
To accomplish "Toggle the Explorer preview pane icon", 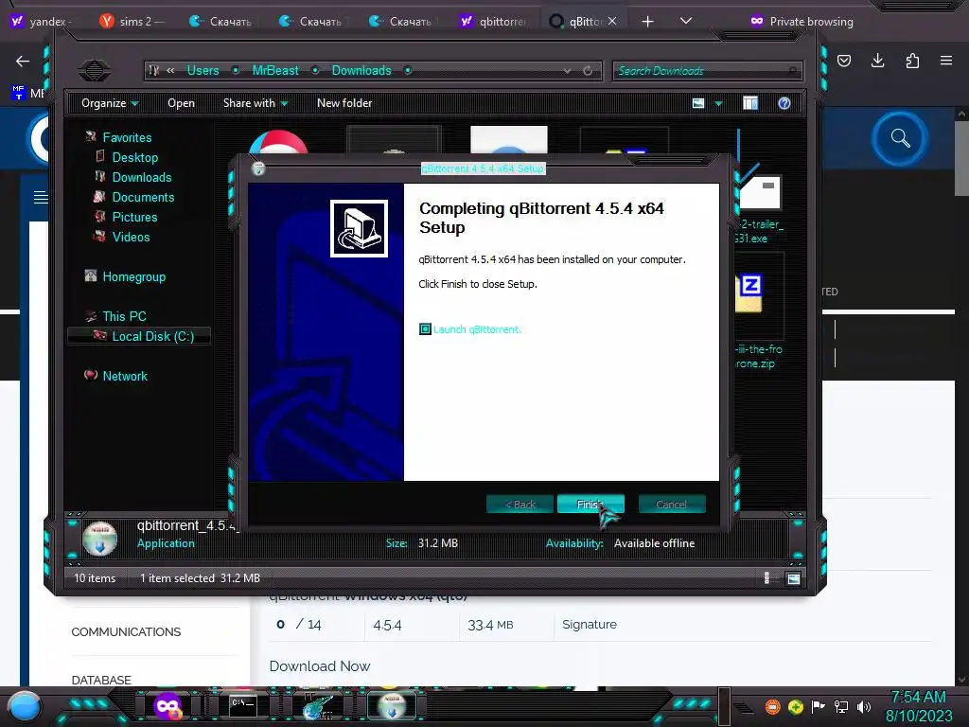I will pyautogui.click(x=750, y=103).
